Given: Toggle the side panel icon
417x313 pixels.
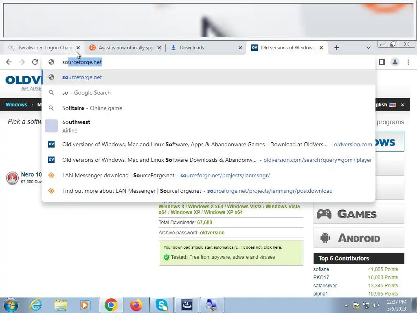Looking at the screenshot, I should (382, 62).
